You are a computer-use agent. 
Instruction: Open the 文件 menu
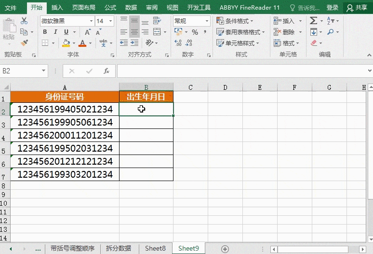click(x=11, y=7)
